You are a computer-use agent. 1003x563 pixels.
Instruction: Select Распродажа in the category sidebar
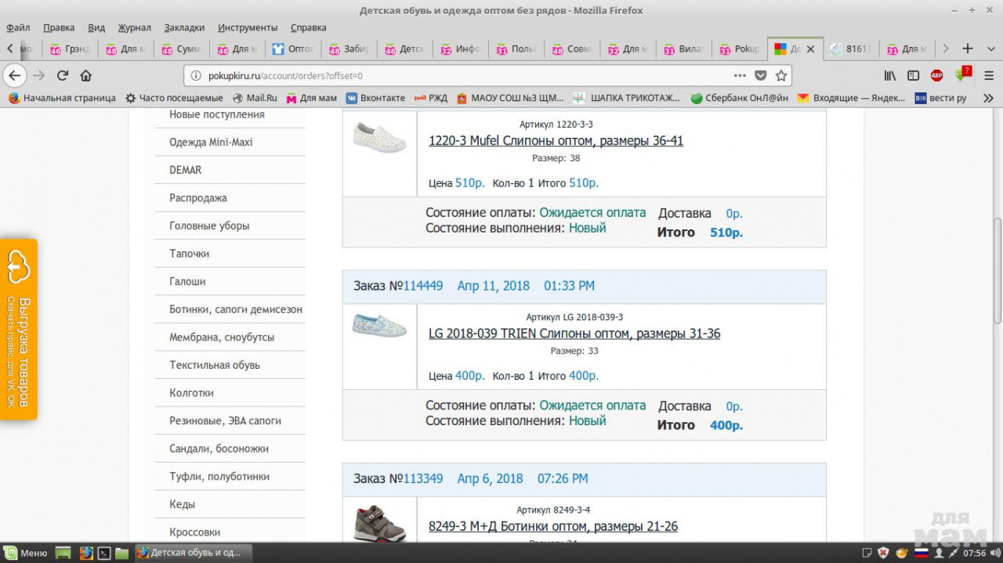[x=198, y=198]
